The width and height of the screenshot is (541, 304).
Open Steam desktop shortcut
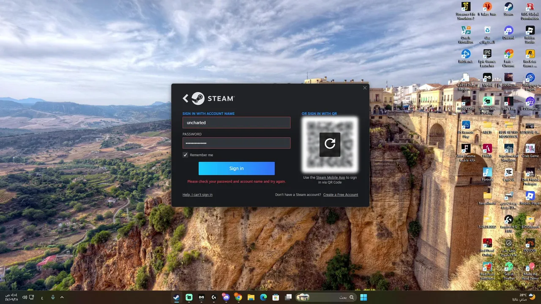(x=508, y=9)
